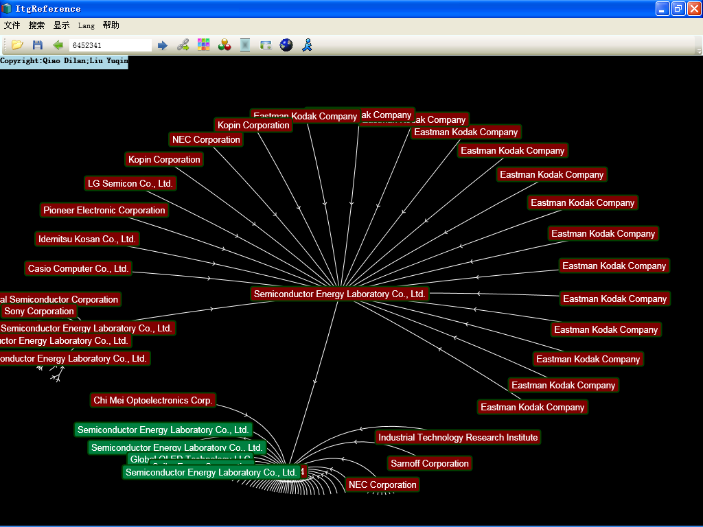This screenshot has width=703, height=527.
Task: Click the ItgReference title bar app icon
Action: pyautogui.click(x=6, y=8)
